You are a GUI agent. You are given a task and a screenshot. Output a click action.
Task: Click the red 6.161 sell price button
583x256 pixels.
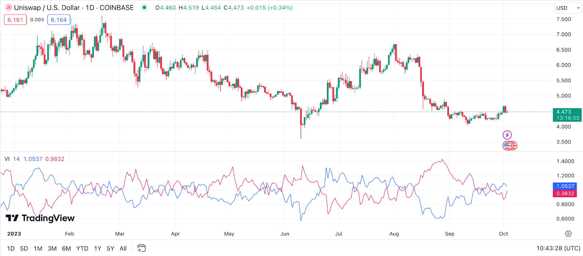(x=15, y=20)
